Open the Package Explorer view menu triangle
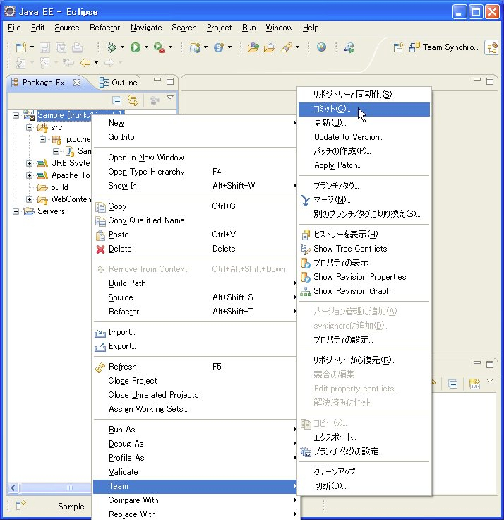Screen dimensions: 504x520 coord(170,97)
